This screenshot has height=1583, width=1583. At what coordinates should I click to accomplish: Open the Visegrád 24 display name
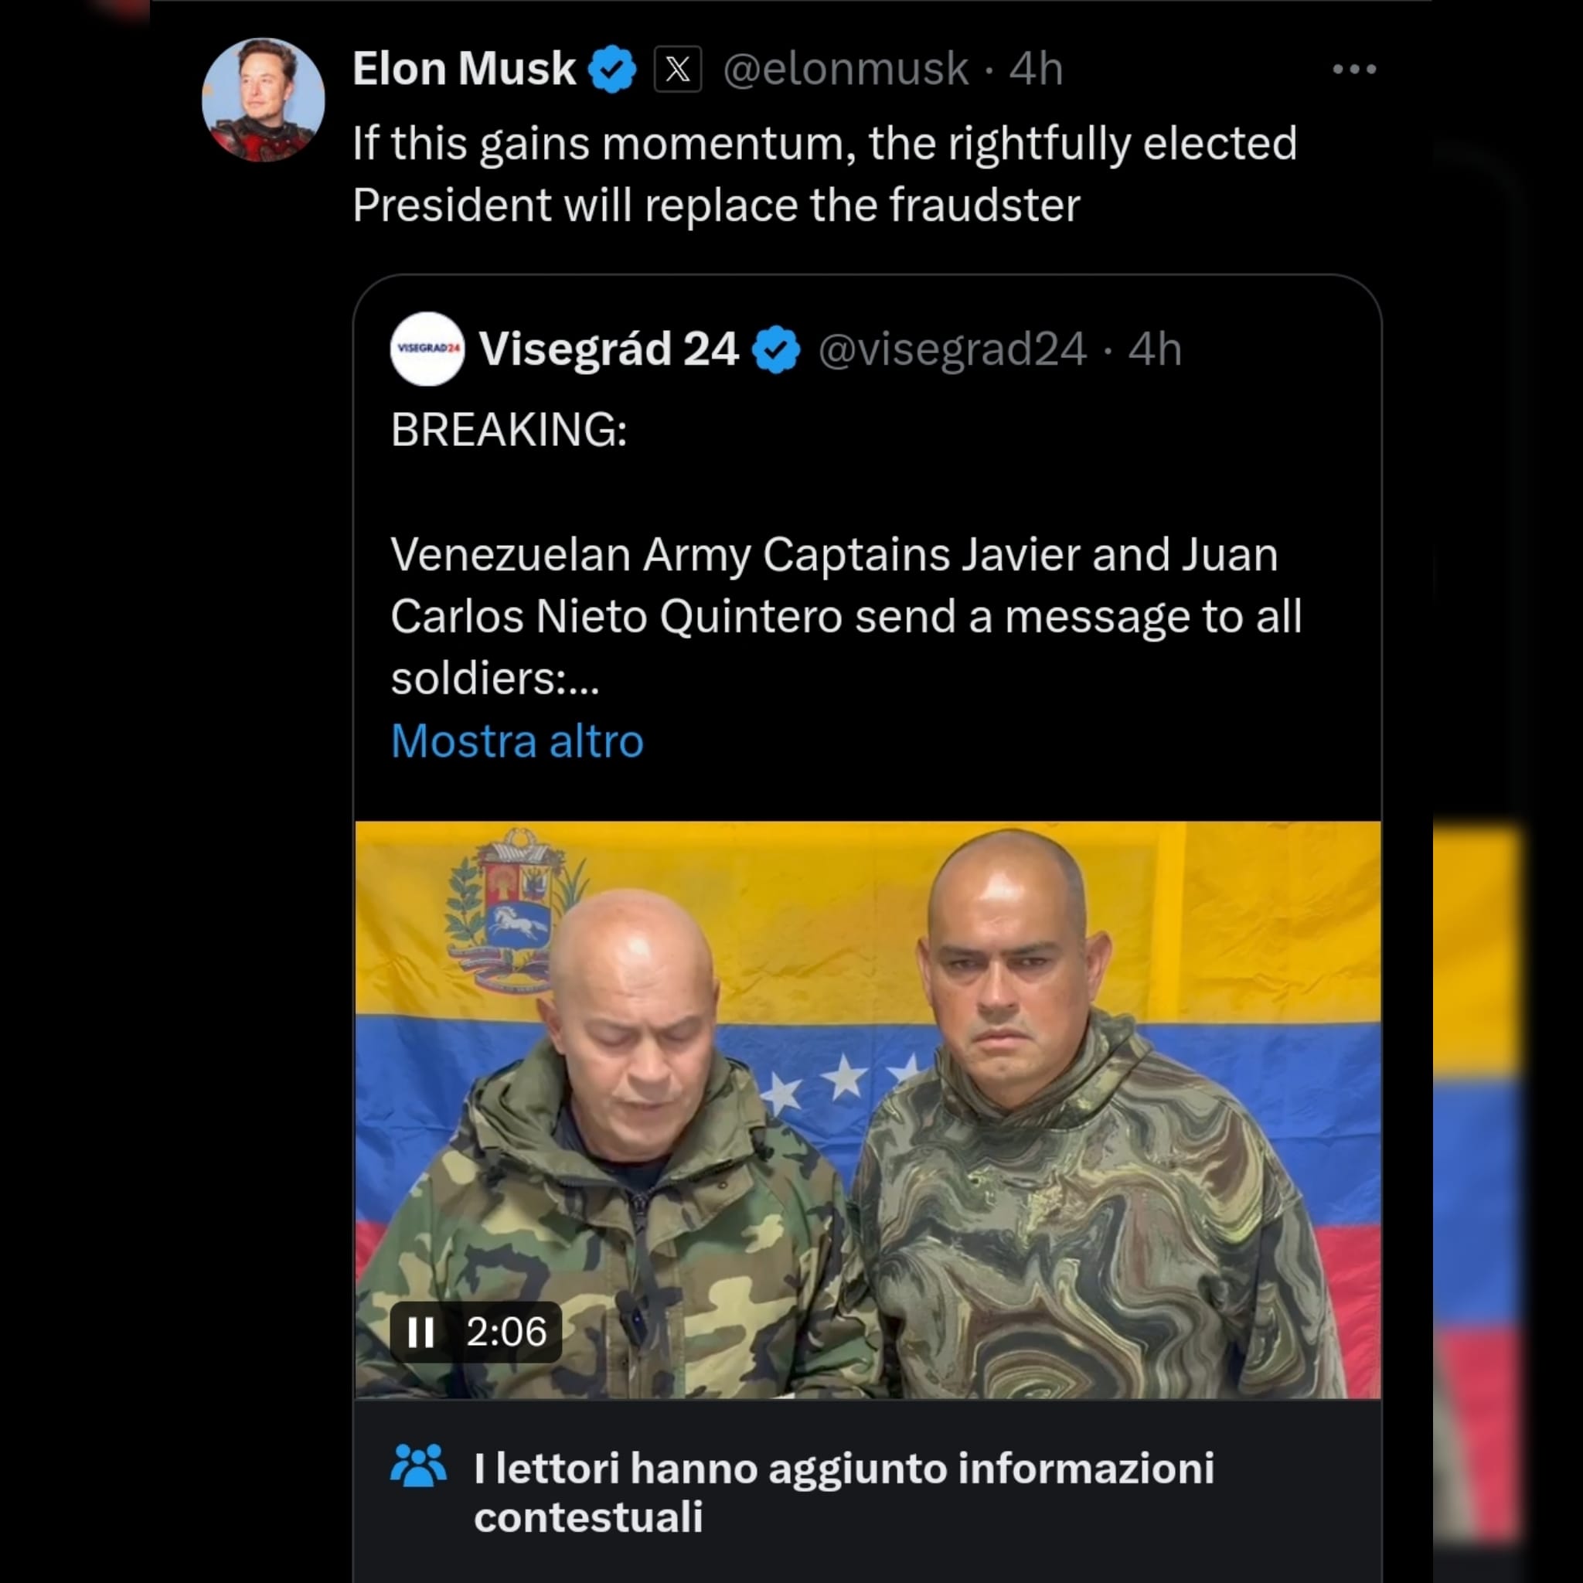[x=608, y=349]
